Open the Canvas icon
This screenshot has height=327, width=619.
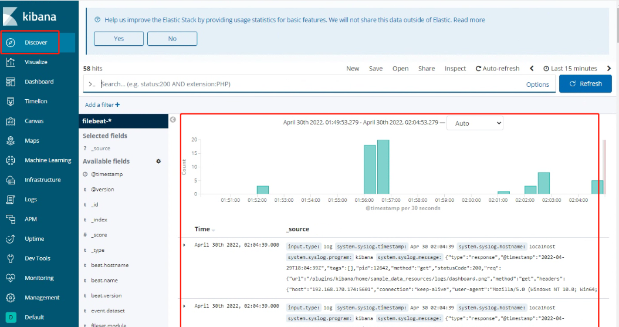pos(11,121)
